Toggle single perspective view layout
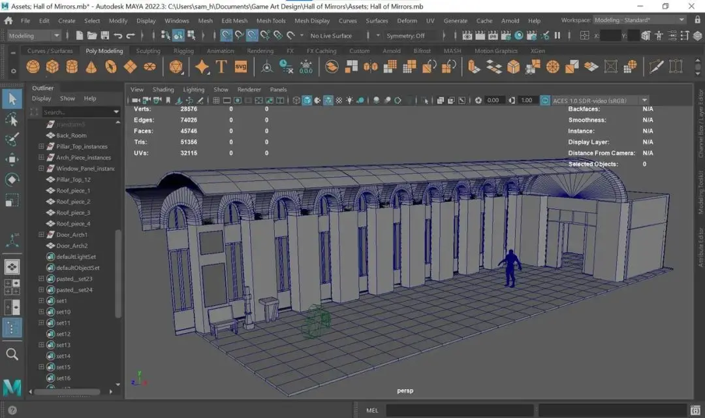This screenshot has width=705, height=418. tap(12, 267)
